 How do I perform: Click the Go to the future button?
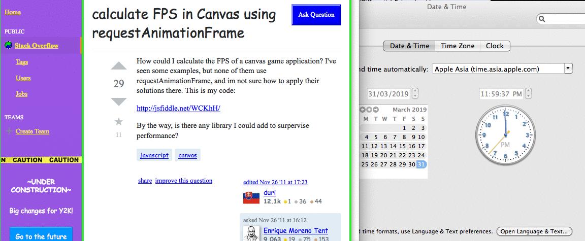pos(41,236)
